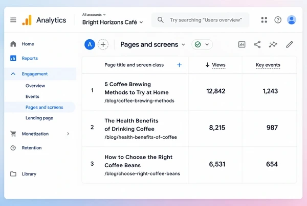Screen dimensions: 307x206
Task: Select the Engagement section label
Action: click(x=35, y=74)
